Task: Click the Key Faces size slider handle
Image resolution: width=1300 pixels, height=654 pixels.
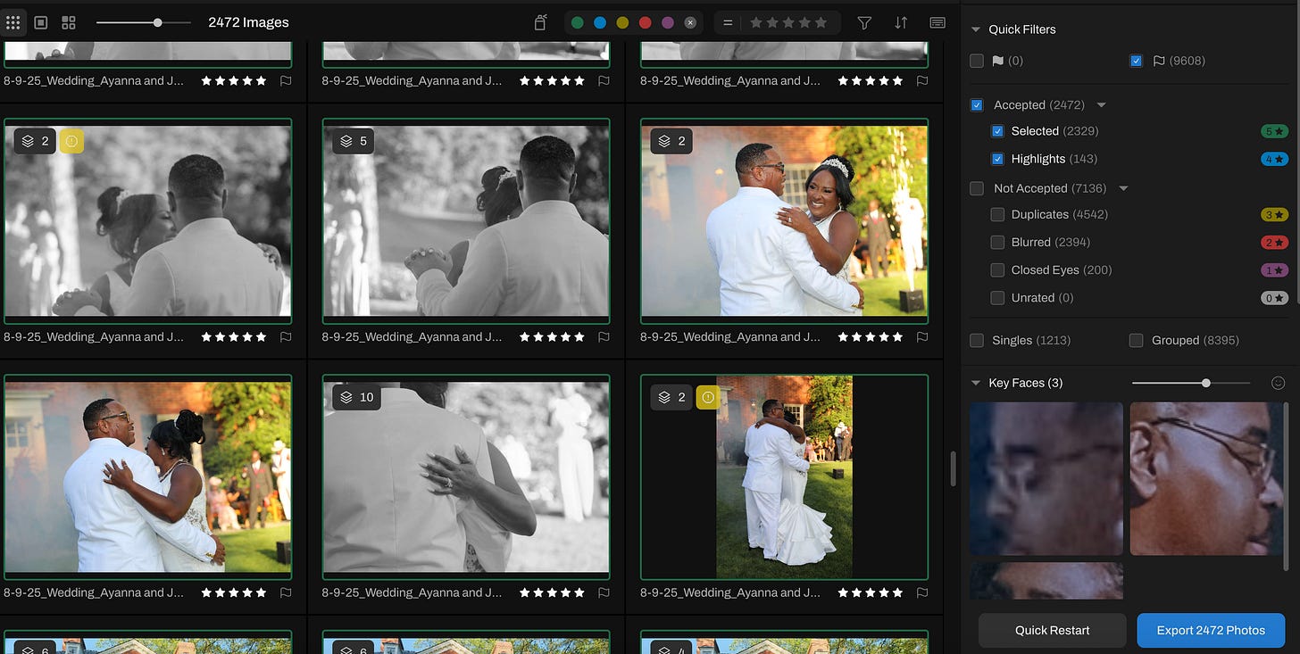Action: coord(1206,383)
